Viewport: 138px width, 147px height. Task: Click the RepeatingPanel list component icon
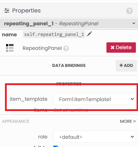10,48
